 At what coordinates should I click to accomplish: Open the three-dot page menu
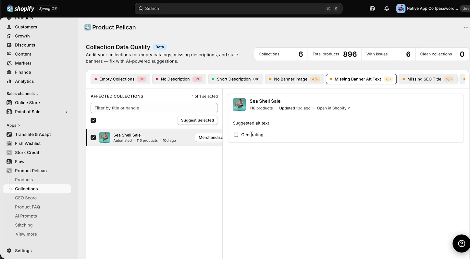466,27
